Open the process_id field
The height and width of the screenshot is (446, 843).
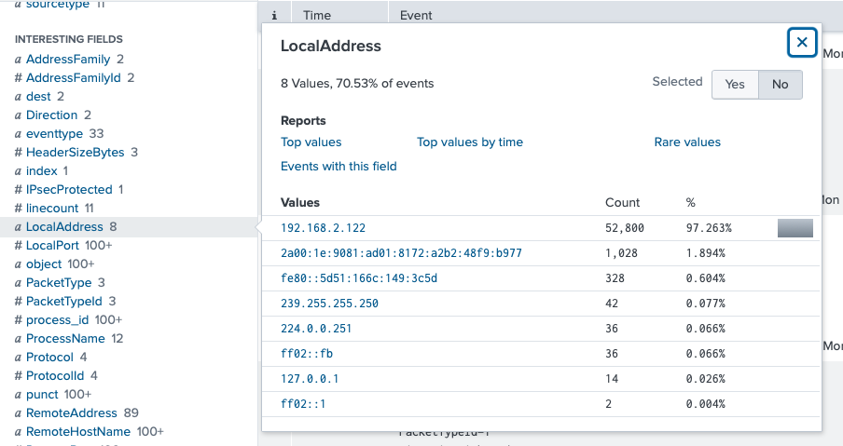tap(57, 320)
